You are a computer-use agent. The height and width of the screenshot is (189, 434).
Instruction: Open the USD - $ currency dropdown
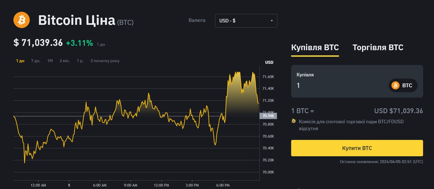click(246, 20)
